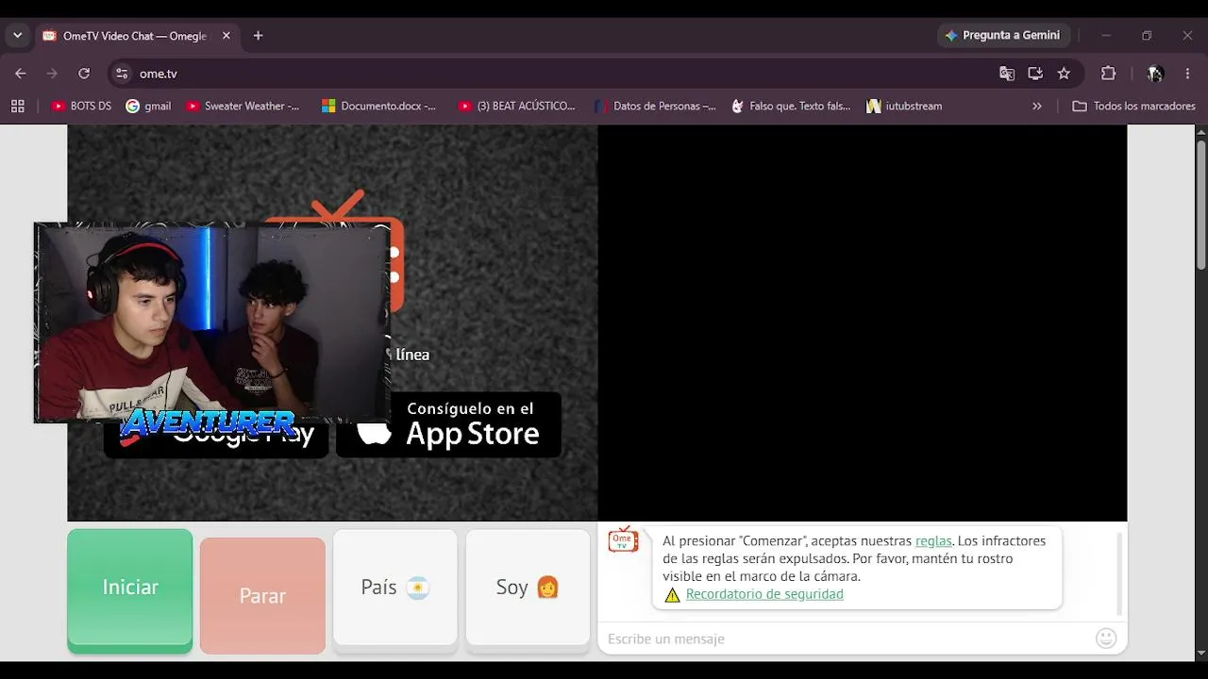Open the Chrome three-dot menu

pyautogui.click(x=1187, y=74)
